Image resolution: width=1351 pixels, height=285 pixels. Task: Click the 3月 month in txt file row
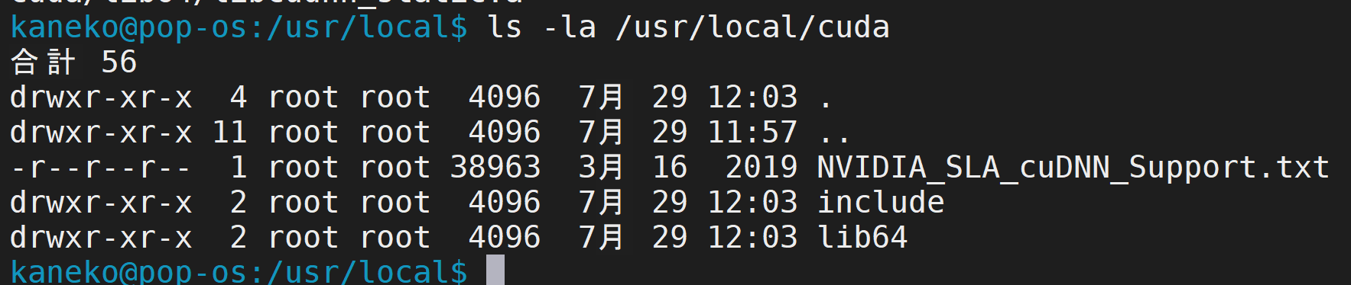coord(601,168)
